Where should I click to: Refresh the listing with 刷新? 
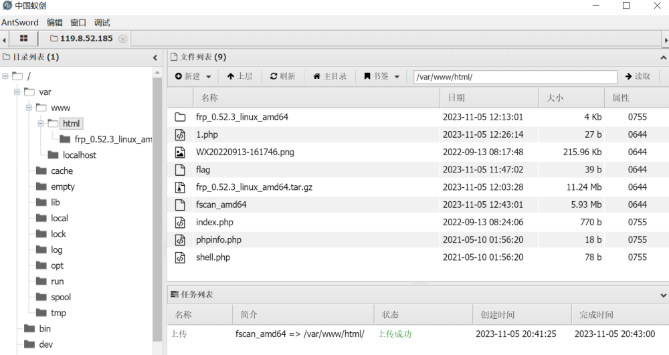[282, 76]
